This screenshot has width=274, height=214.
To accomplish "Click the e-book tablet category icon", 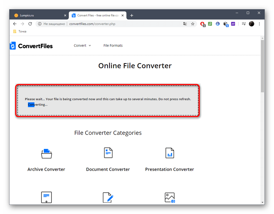I will point(46,198).
